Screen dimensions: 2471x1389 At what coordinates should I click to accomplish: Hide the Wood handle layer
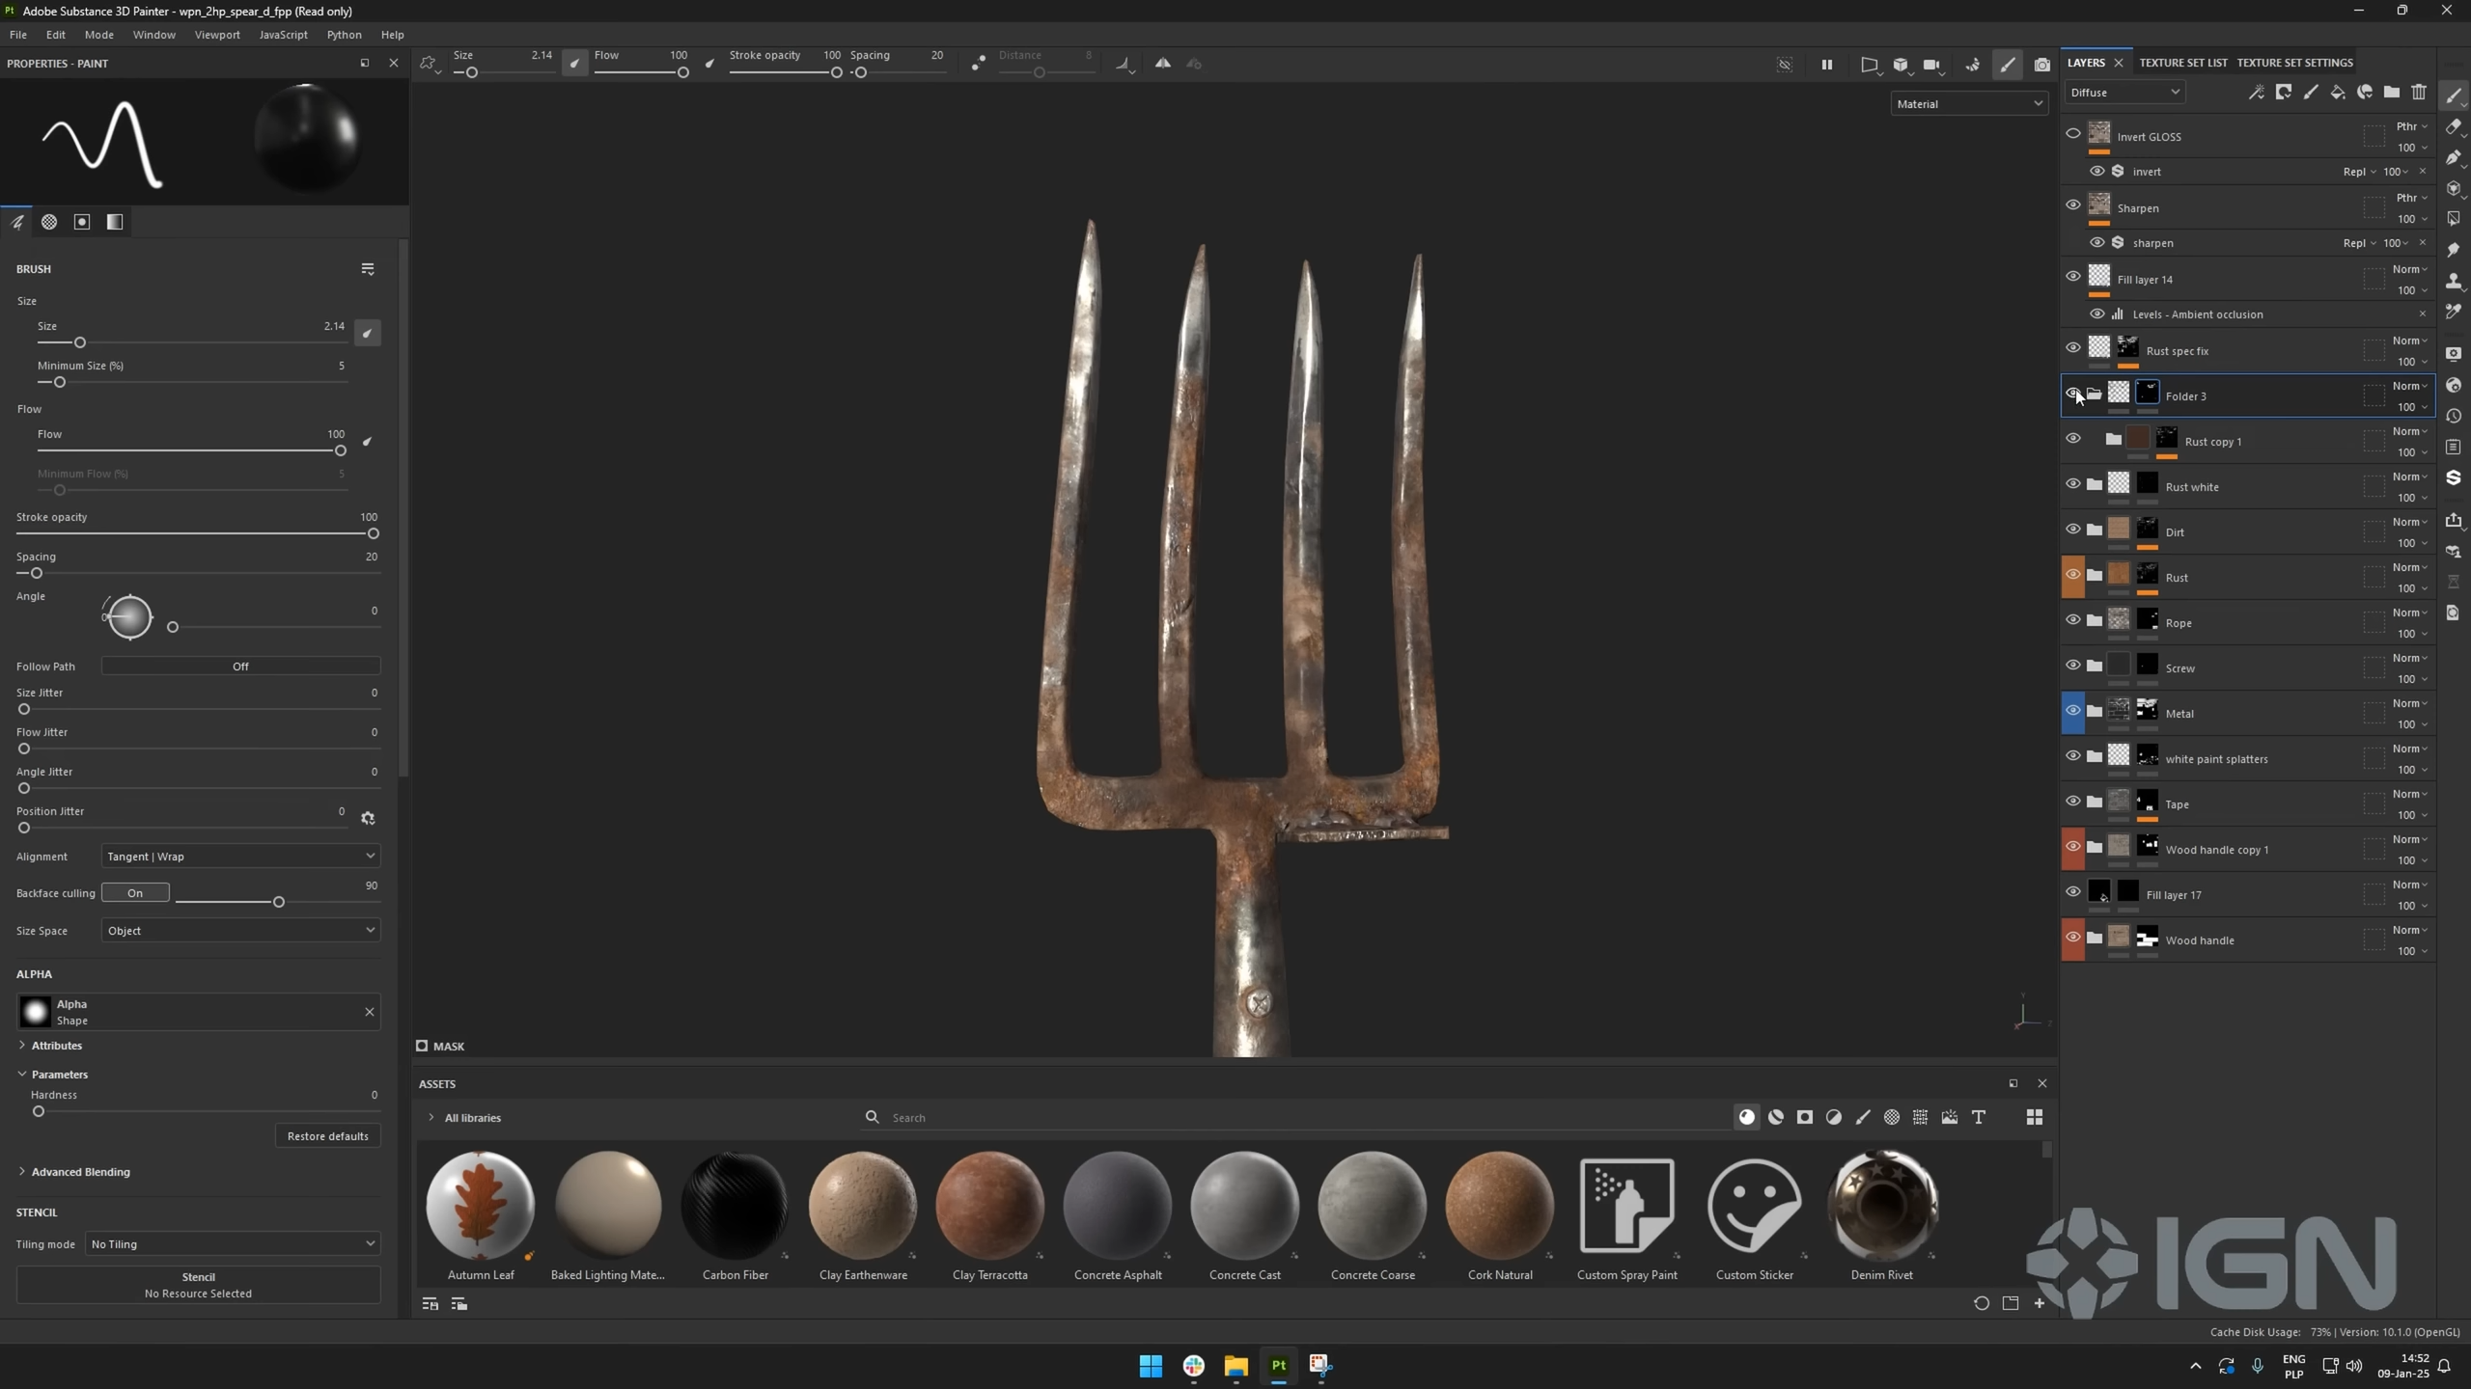click(x=2072, y=938)
